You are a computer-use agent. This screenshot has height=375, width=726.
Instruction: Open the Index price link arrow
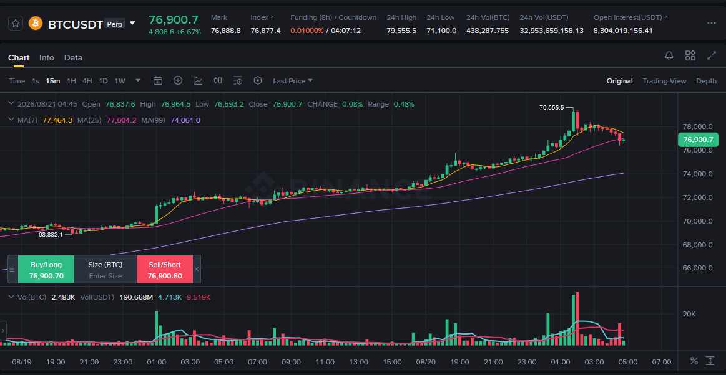pos(272,17)
